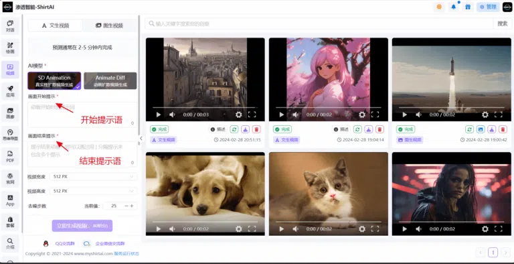
Task: Open the 服务运行状态 service status link
Action: click(x=126, y=254)
